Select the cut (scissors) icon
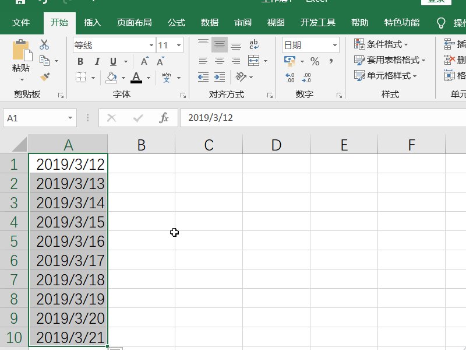Viewport: 466px width, 350px height. tap(43, 44)
